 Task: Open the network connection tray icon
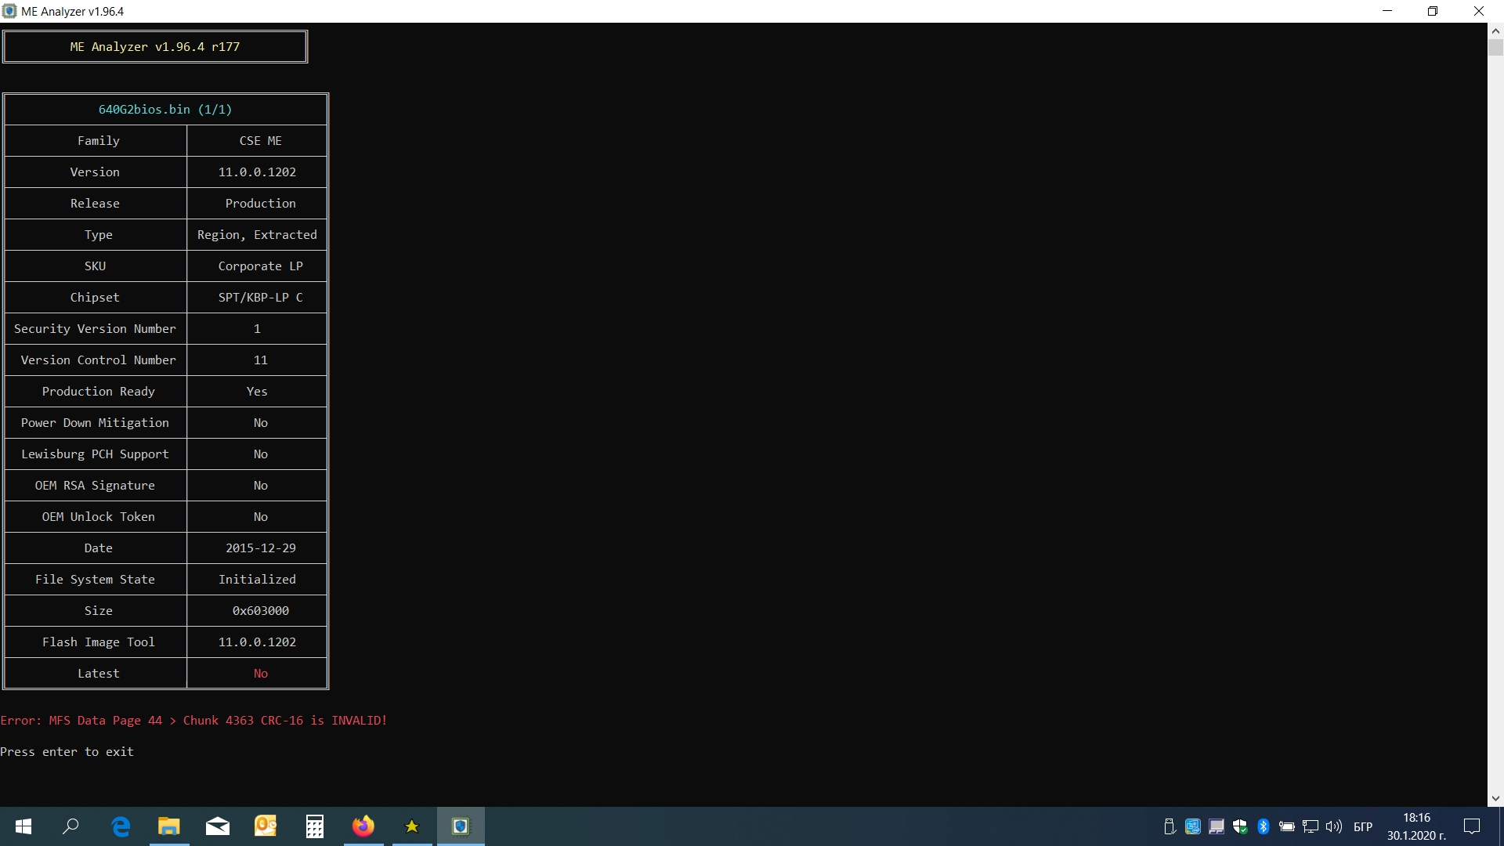click(1311, 826)
